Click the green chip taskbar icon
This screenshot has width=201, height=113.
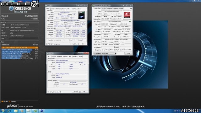pos(35,111)
